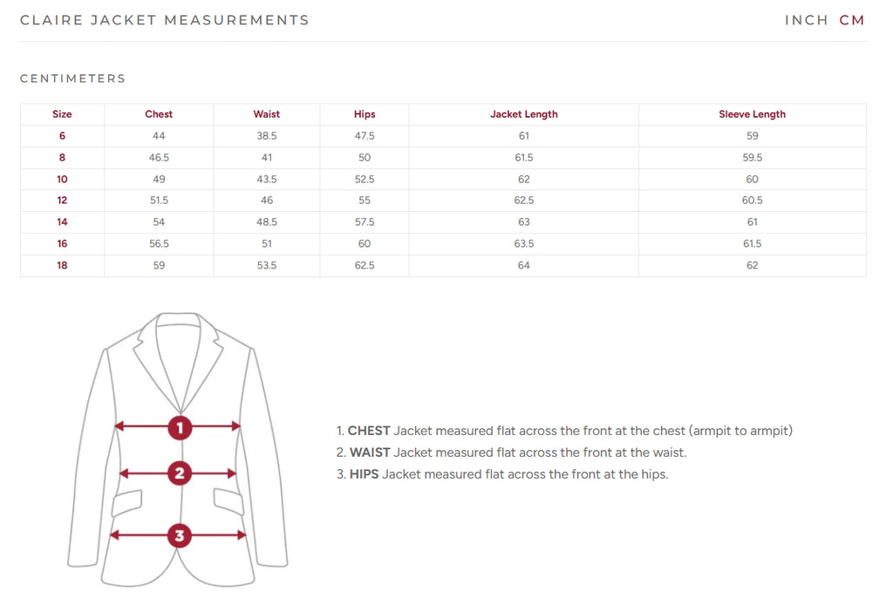
Task: Click the jacket's right pocket flap
Action: coord(228,500)
